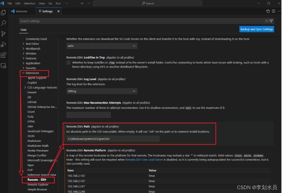Clear settings search input icon
The image size is (282, 193).
[x=266, y=21]
